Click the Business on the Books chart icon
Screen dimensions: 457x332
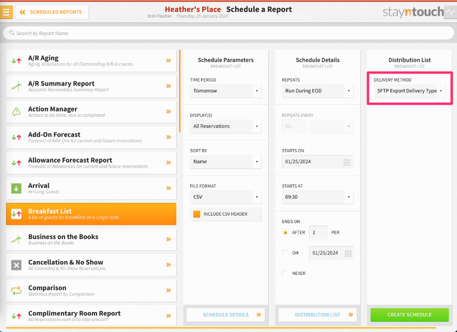point(16,239)
